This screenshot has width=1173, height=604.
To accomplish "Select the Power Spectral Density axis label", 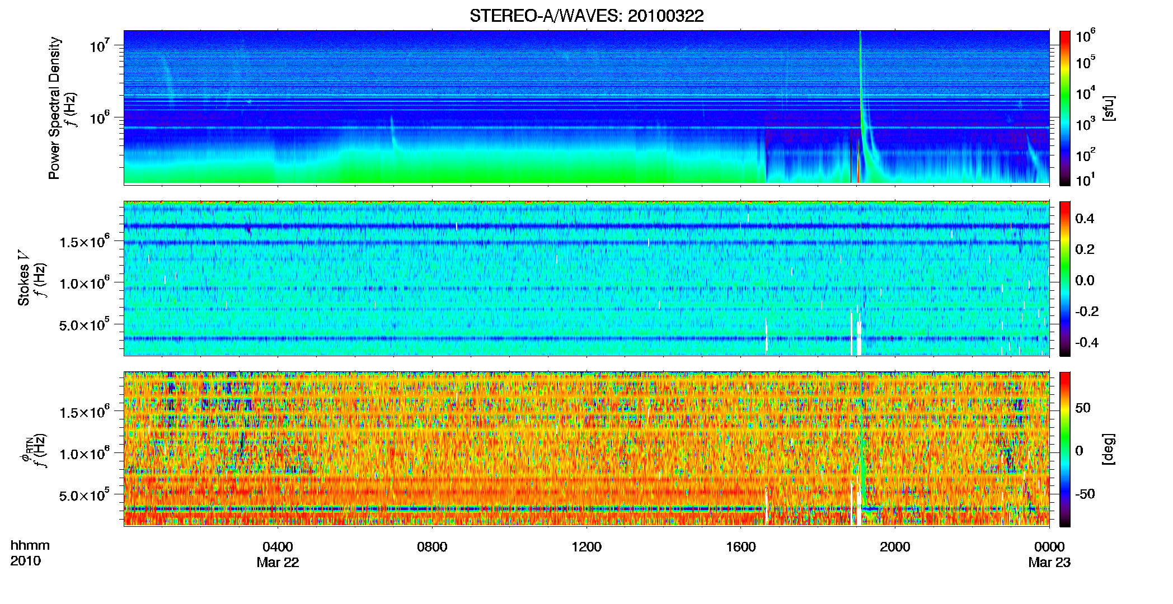I will (x=54, y=108).
